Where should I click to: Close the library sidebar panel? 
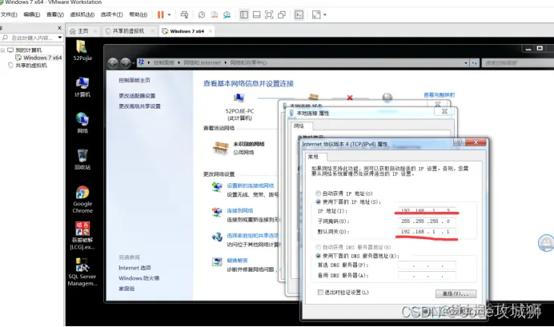pos(59,28)
